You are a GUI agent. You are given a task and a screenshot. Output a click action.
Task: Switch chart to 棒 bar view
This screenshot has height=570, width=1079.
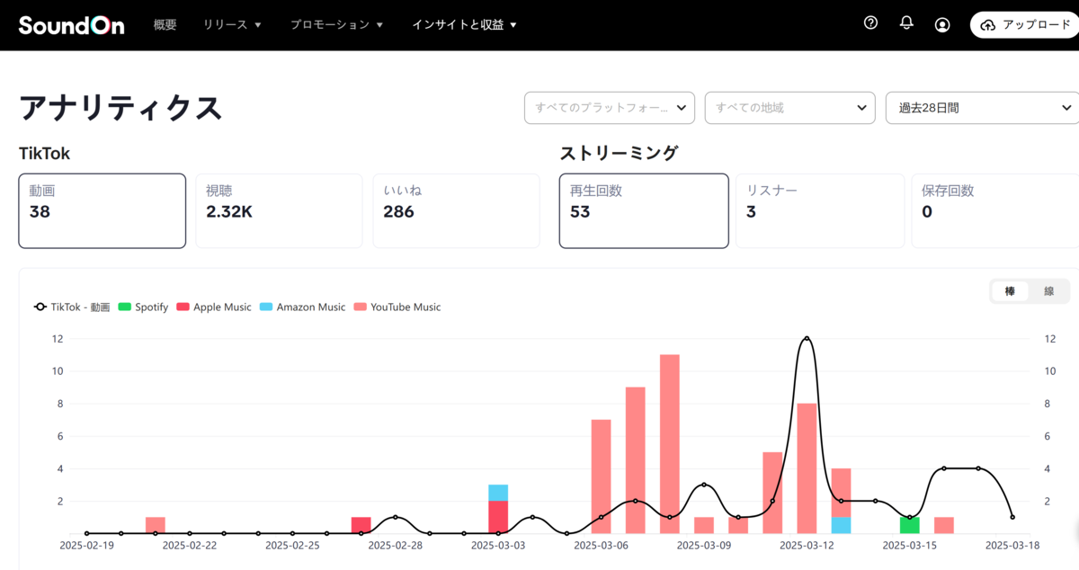1010,291
